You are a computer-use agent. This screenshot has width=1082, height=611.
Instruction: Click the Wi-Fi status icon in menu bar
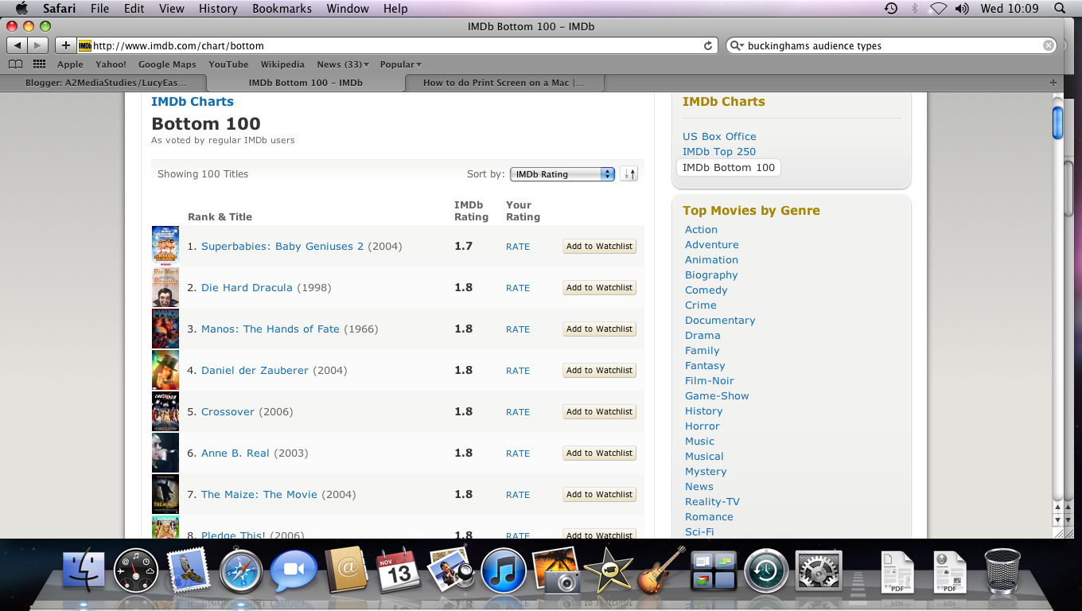tap(938, 9)
